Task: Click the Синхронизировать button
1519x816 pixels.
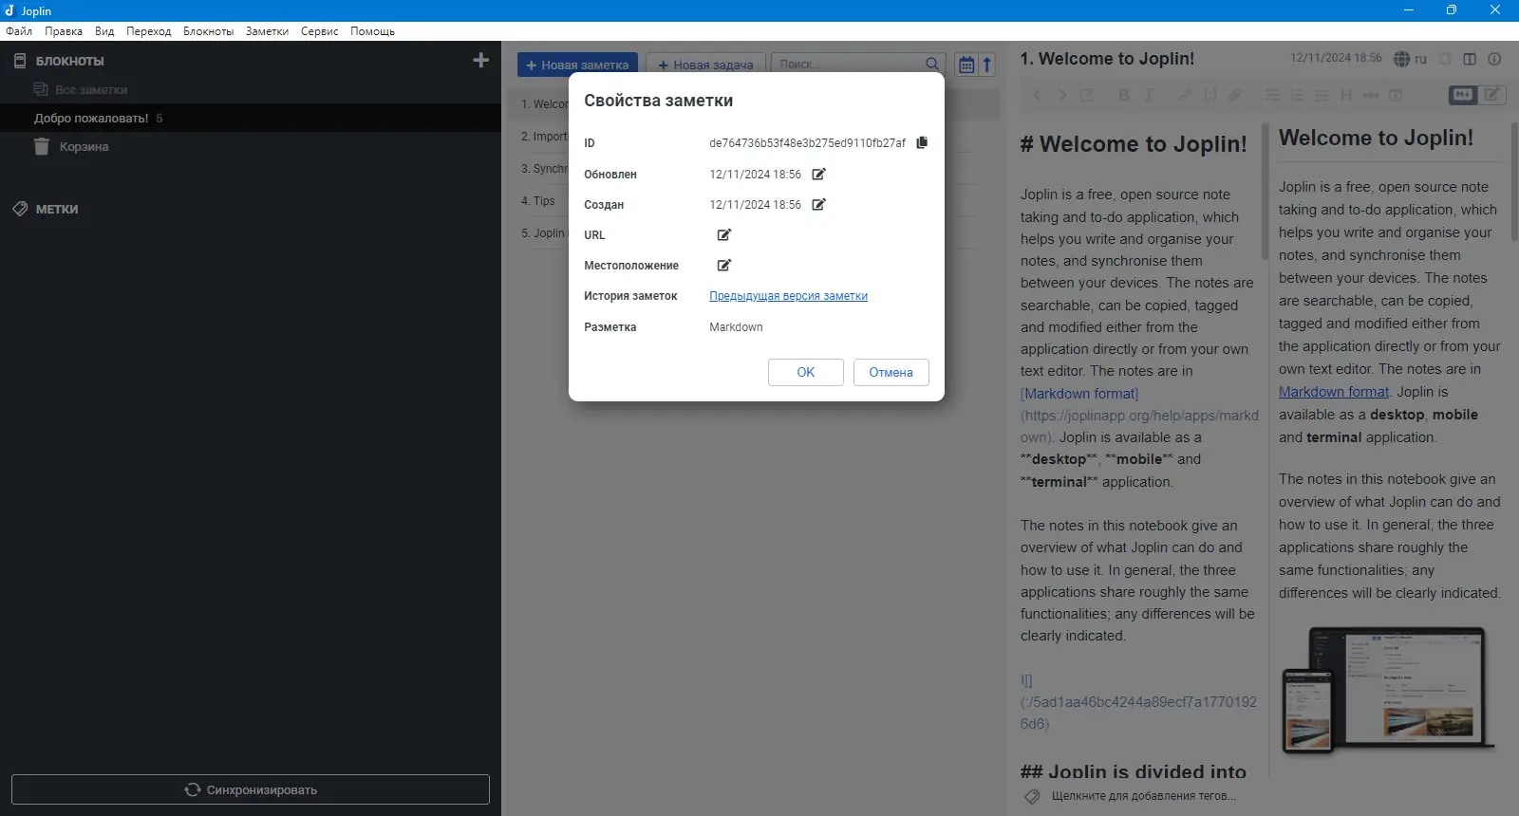Action: (x=251, y=789)
